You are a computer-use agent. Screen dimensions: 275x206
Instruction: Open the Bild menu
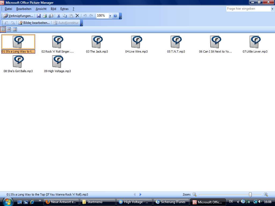[53, 9]
